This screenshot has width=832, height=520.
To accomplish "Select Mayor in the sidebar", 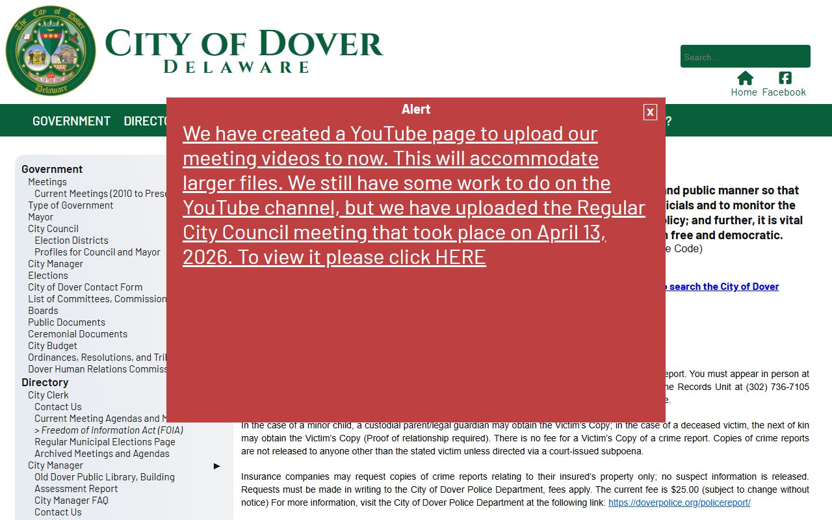I will 40,217.
